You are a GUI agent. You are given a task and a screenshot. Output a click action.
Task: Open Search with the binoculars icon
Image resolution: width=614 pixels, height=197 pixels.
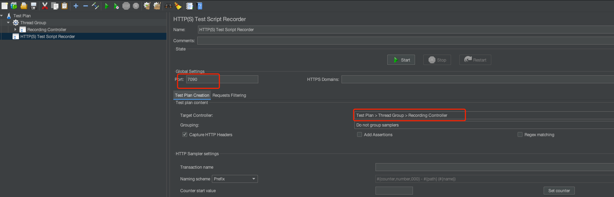[x=168, y=6]
